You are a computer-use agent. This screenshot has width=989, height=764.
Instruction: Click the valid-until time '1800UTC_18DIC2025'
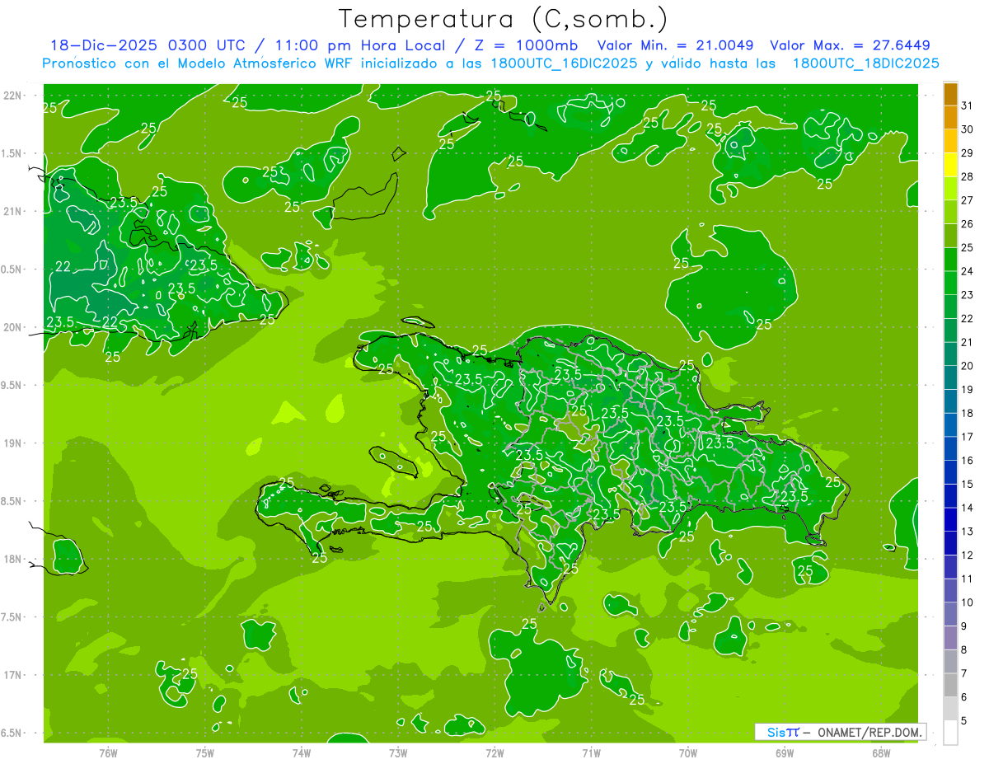point(865,63)
